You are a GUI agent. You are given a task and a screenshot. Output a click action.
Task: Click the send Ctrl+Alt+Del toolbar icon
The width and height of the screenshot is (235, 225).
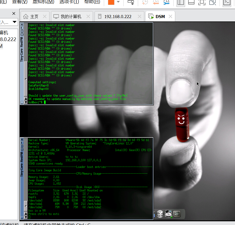pyautogui.click(x=131, y=2)
